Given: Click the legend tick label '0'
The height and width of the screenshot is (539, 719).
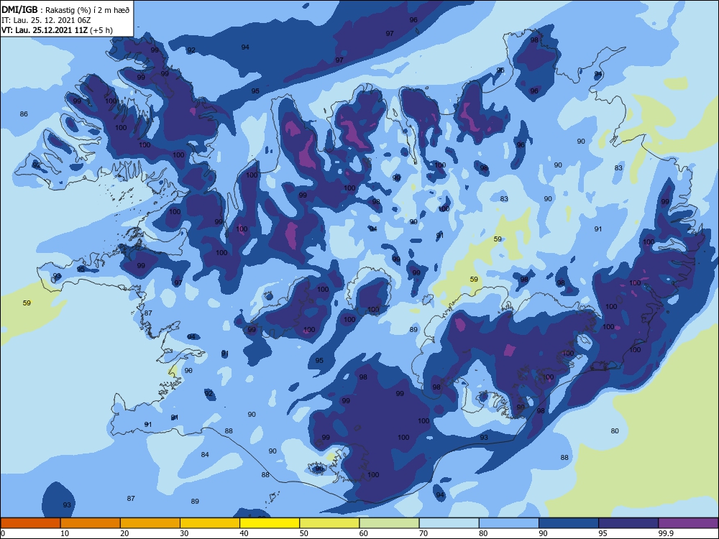Looking at the screenshot, I should pyautogui.click(x=3, y=533).
